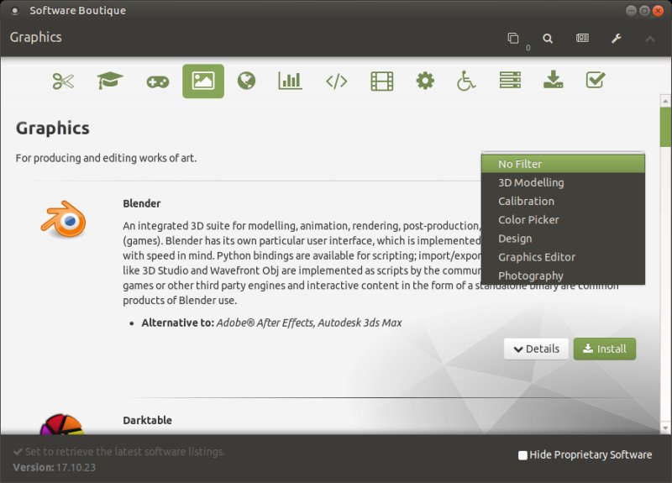The width and height of the screenshot is (672, 483).
Task: Open the Games controller category
Action: click(x=158, y=81)
